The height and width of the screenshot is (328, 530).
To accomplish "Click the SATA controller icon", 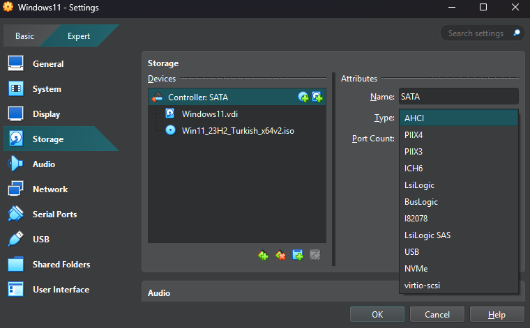I will tap(157, 97).
